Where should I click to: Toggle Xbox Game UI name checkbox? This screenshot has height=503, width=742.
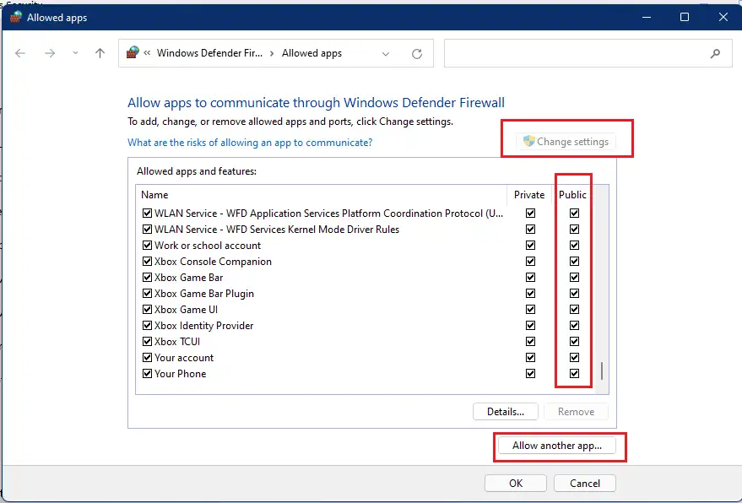click(147, 310)
